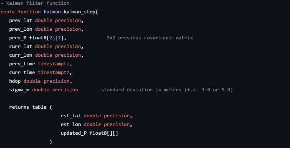Click the curr_lon parameter name
The image size is (290, 148).
point(21,55)
